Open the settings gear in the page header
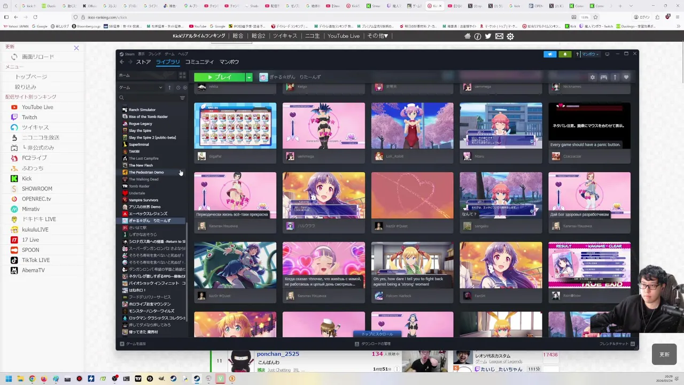This screenshot has height=385, width=684. [x=510, y=36]
